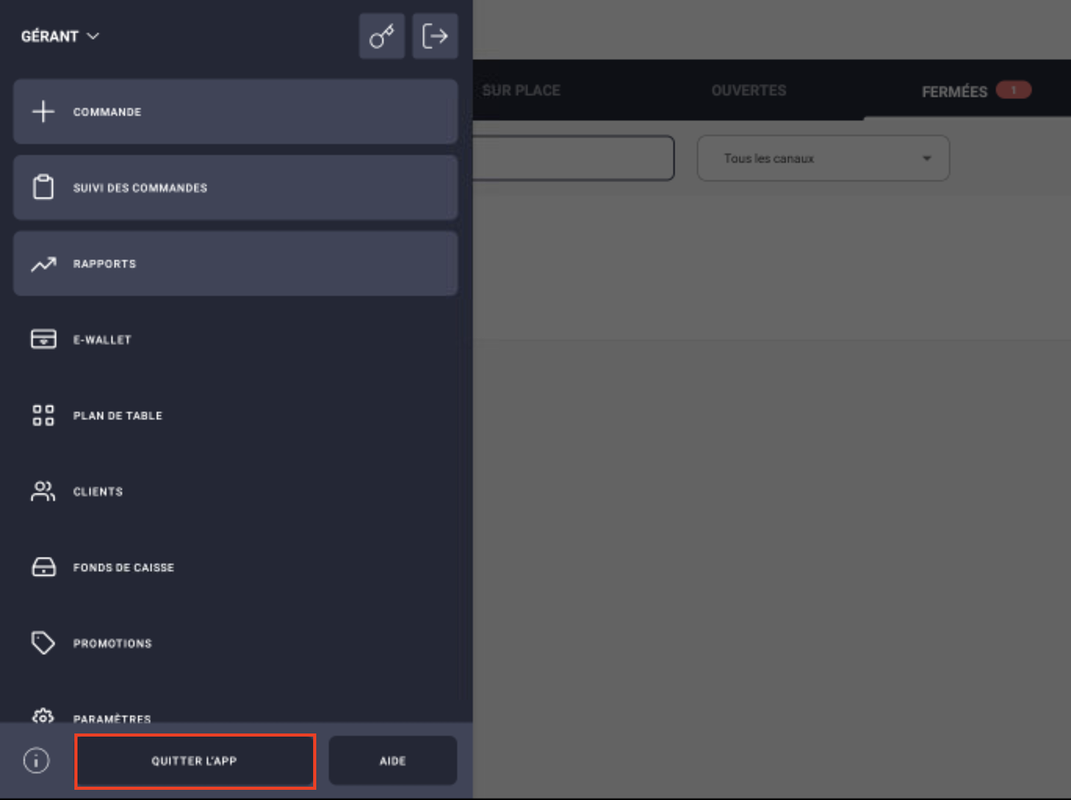
Task: Click the Promotions tag icon
Action: (x=43, y=643)
